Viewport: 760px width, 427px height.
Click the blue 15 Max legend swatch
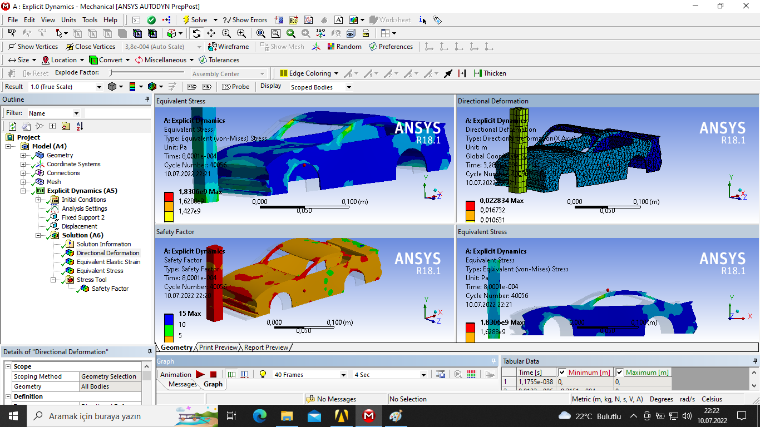(x=169, y=319)
